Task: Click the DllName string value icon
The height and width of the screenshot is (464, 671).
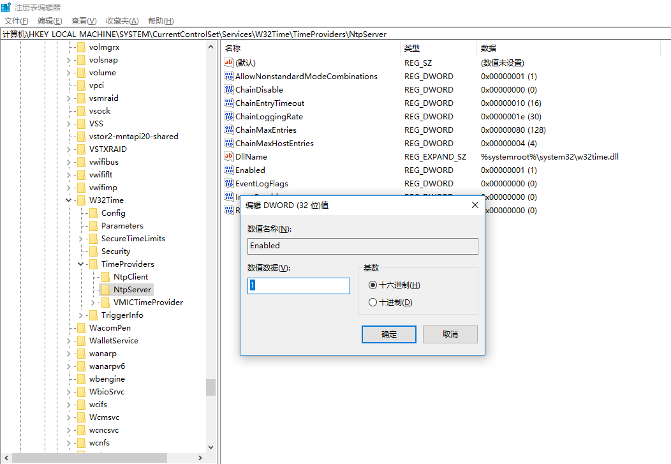Action: click(x=229, y=156)
